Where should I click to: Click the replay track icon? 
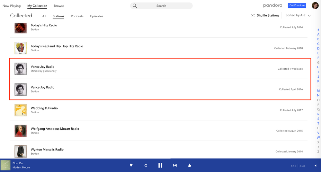click(x=146, y=165)
